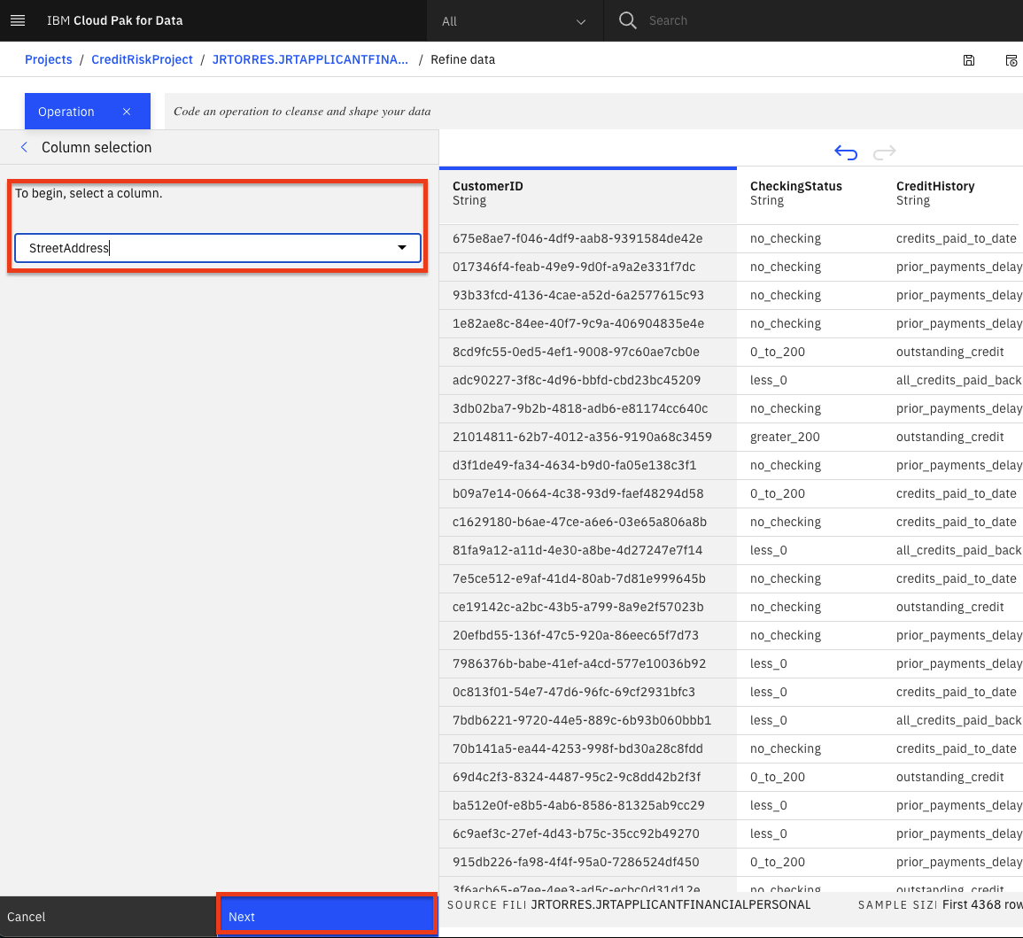Click the sample size First 4368 rows text
Viewport: 1023px width, 938px height.
click(982, 904)
